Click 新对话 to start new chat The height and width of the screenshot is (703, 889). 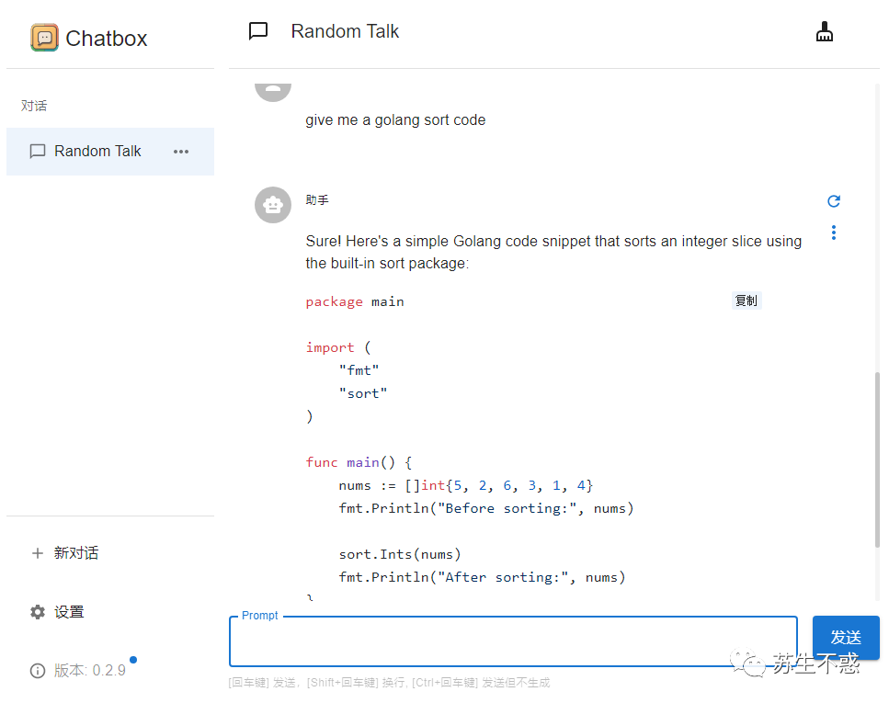[x=76, y=553]
